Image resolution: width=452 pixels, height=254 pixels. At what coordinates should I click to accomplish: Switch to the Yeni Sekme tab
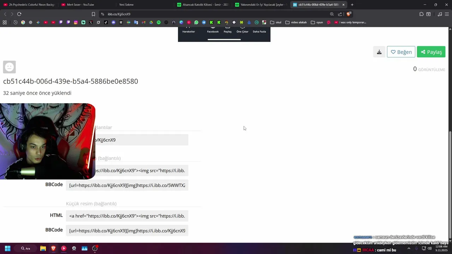pyautogui.click(x=145, y=5)
